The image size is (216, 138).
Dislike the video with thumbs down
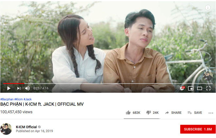pyautogui.click(x=153, y=113)
